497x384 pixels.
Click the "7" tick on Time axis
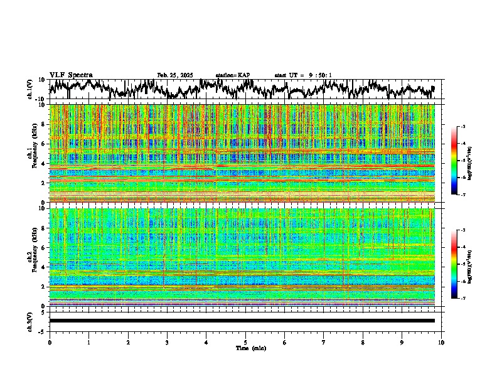tap(324, 343)
